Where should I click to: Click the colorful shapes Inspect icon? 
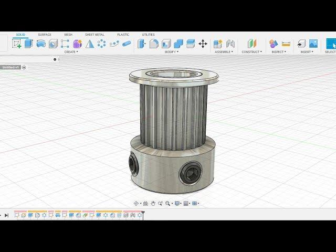tap(274, 44)
